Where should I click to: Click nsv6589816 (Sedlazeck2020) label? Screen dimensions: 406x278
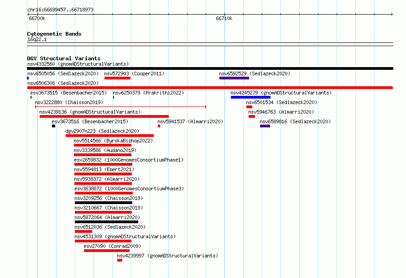pyautogui.click(x=295, y=121)
